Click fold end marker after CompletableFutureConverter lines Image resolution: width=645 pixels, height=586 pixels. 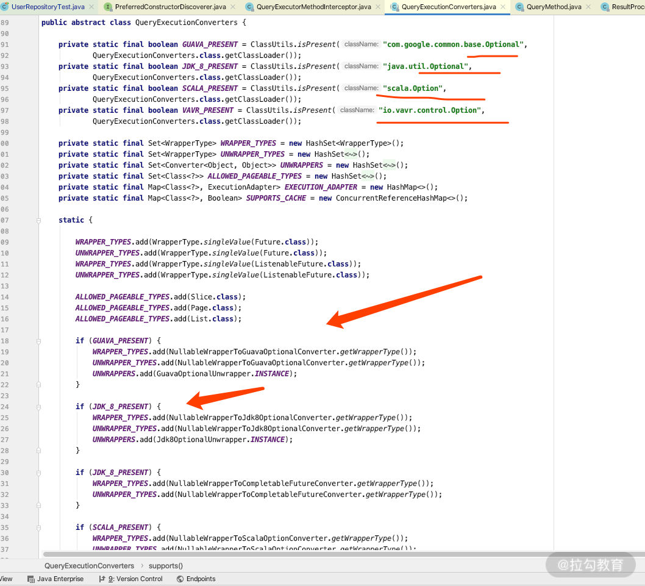point(38,506)
